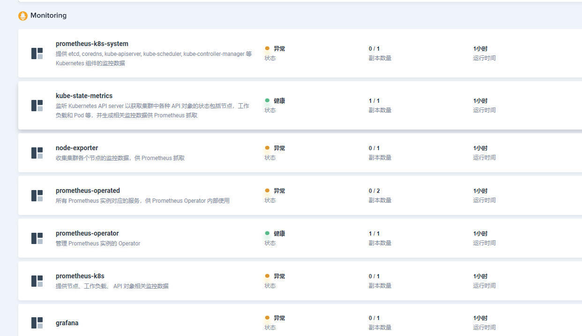Screen dimensions: 582x336
Task: Click 副本数量 label in kube-state-metrics row
Action: tap(380, 110)
